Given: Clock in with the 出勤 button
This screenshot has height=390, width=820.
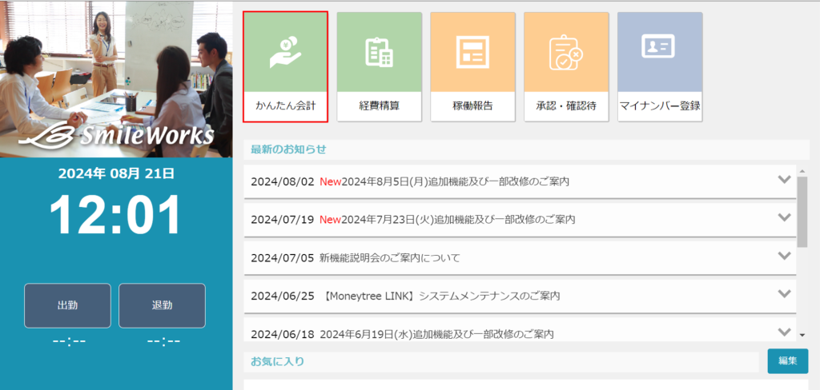Looking at the screenshot, I should pyautogui.click(x=67, y=305).
